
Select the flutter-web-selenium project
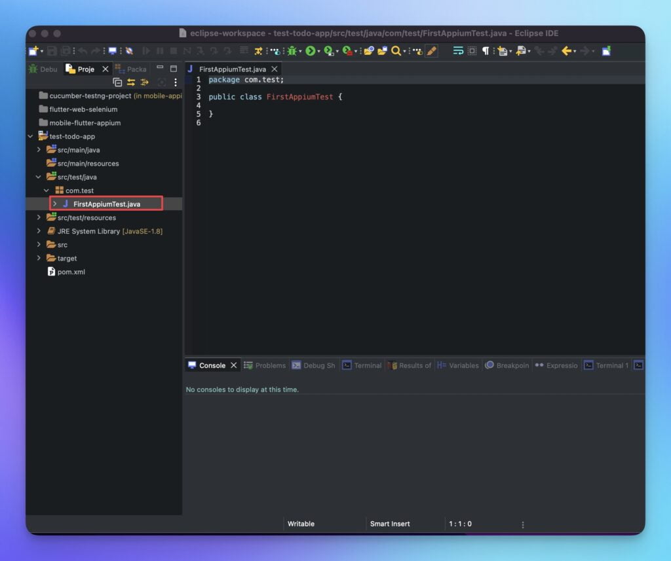(79, 109)
